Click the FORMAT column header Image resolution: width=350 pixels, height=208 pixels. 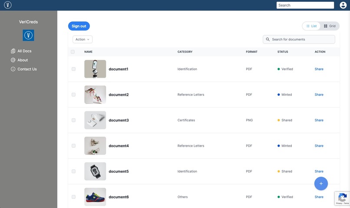click(x=251, y=52)
